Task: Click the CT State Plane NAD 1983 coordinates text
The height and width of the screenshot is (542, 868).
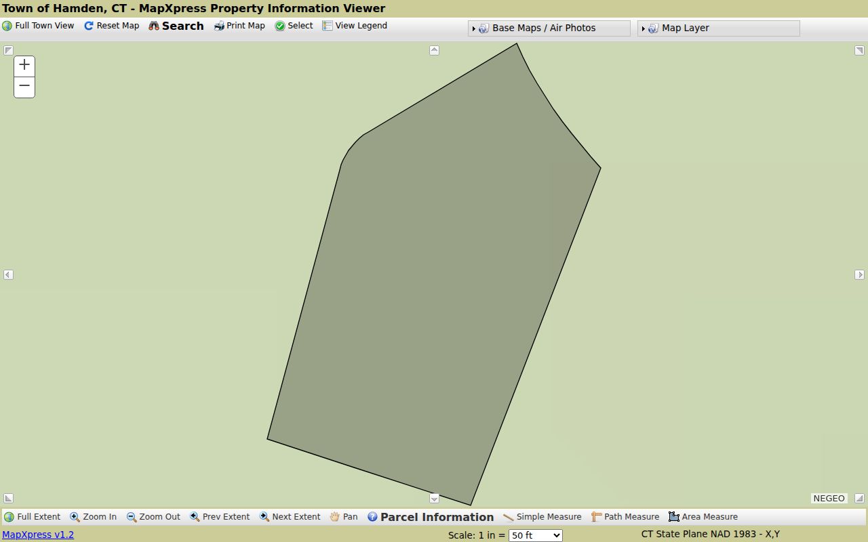Action: 710,534
